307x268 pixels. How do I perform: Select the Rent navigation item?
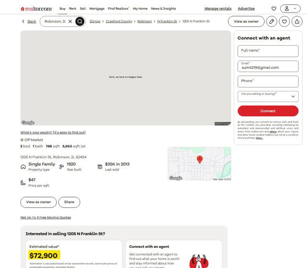coord(72,9)
